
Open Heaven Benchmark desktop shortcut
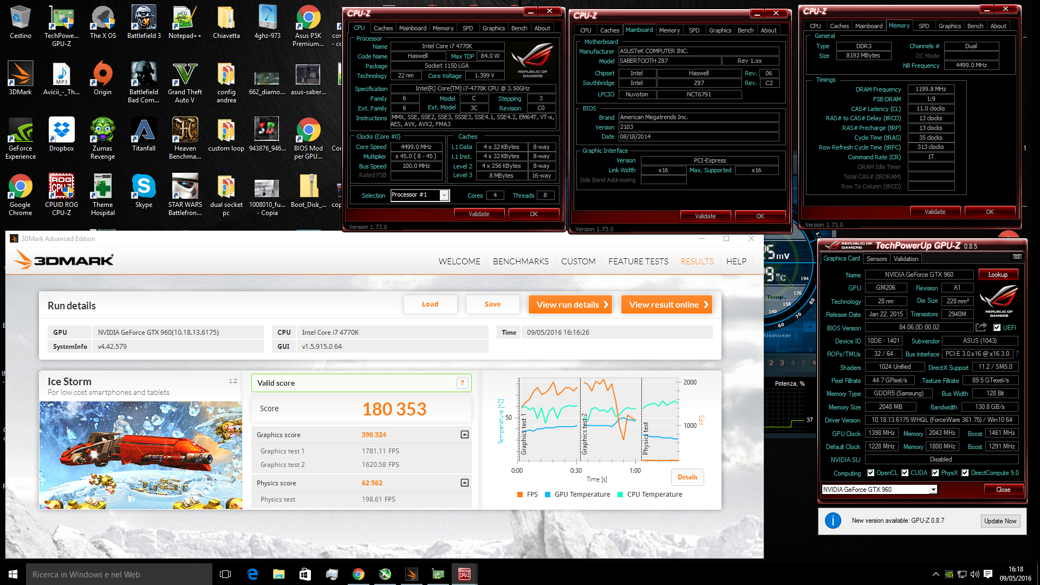point(185,139)
